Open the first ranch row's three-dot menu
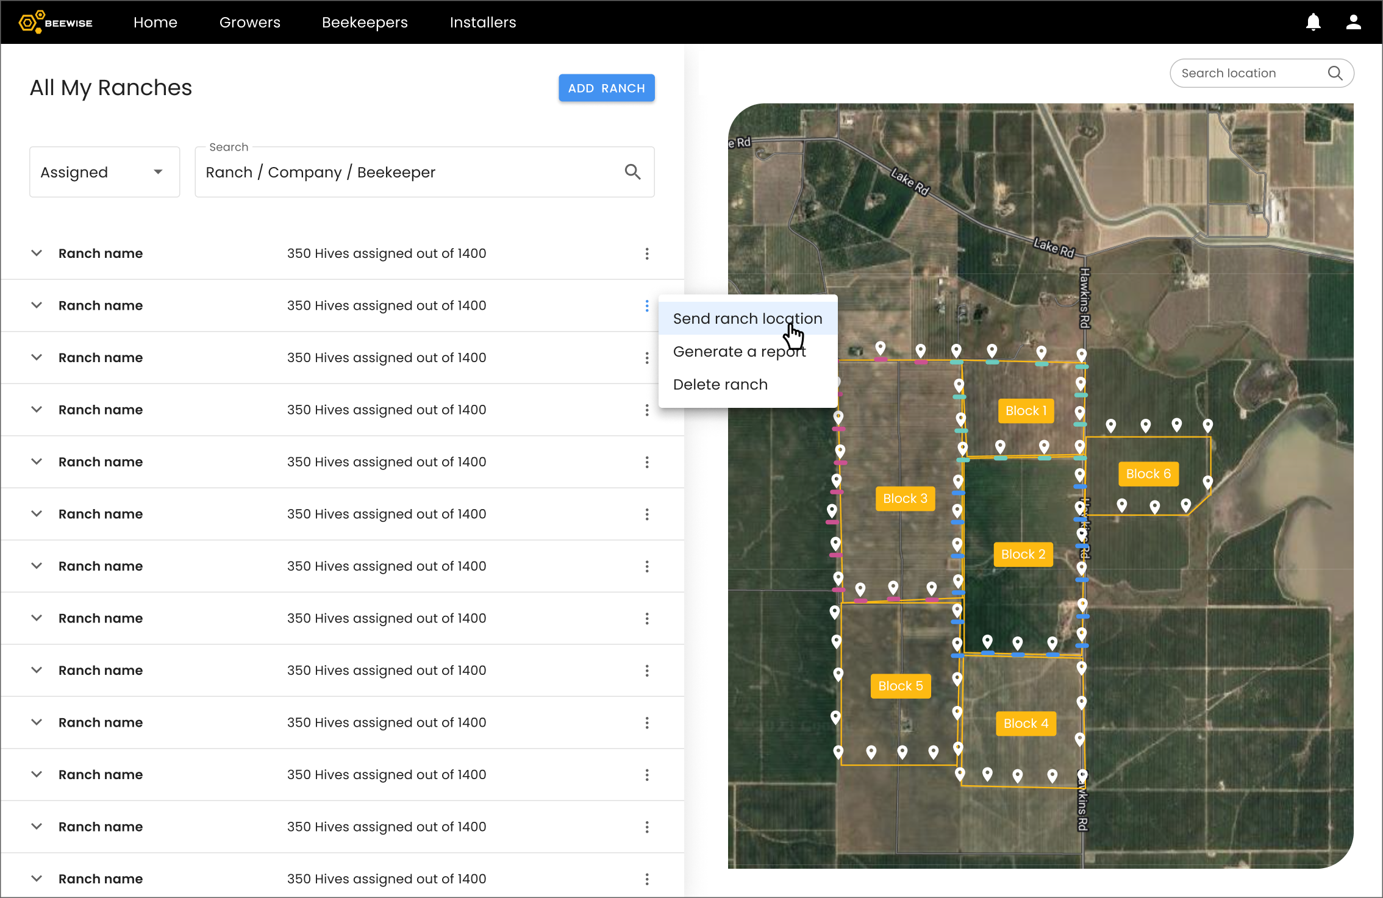 (x=647, y=254)
